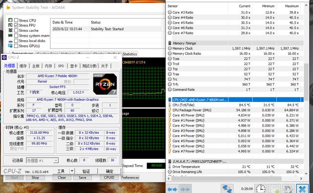313x193 pixels.
Task: Click the 确定 button in CPU-Z
Action: [x=110, y=171]
